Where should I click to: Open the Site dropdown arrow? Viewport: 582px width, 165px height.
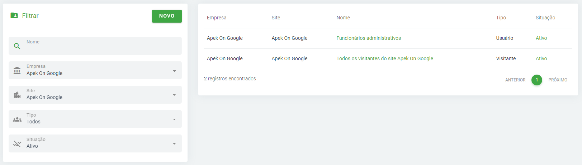point(174,95)
